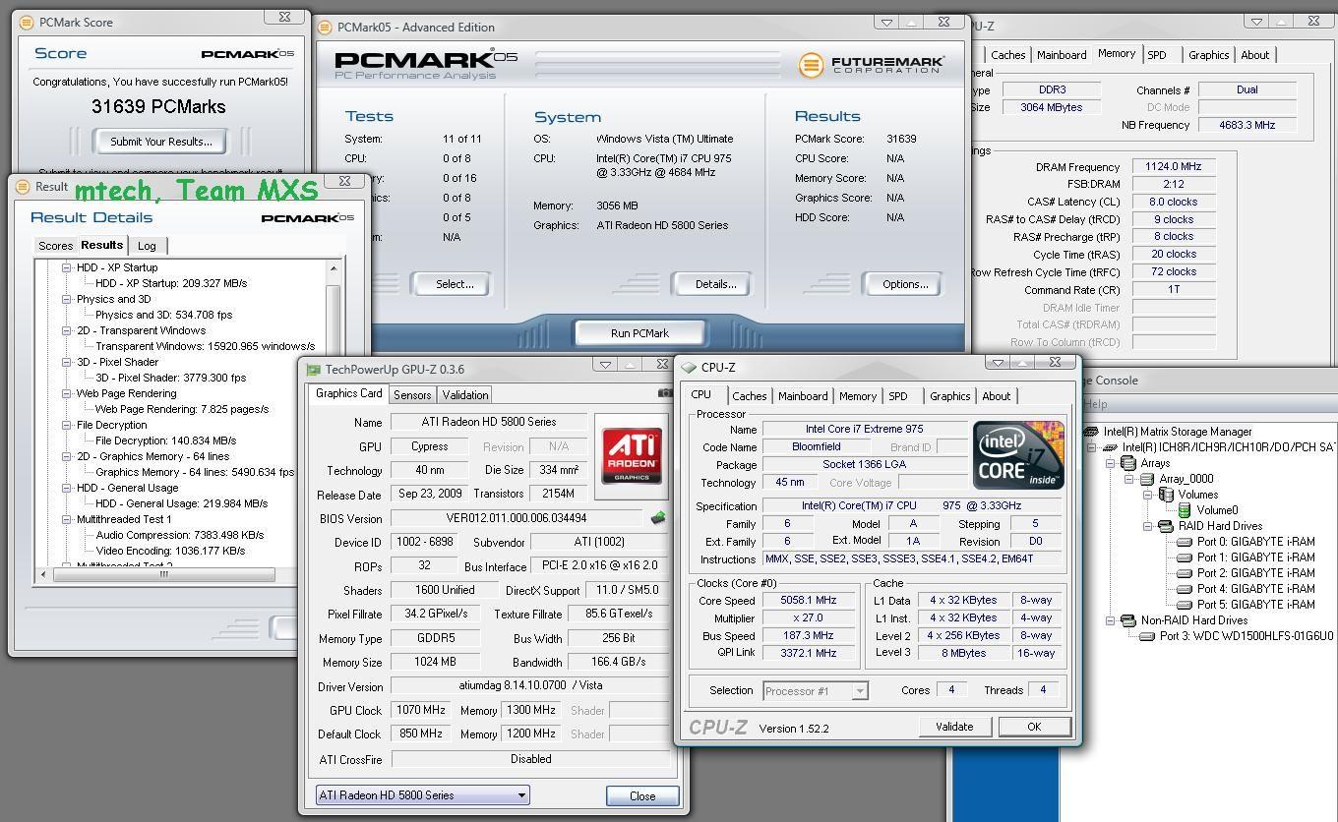1338x822 pixels.
Task: Click the RAID Hard Drives icon
Action: [x=1166, y=526]
